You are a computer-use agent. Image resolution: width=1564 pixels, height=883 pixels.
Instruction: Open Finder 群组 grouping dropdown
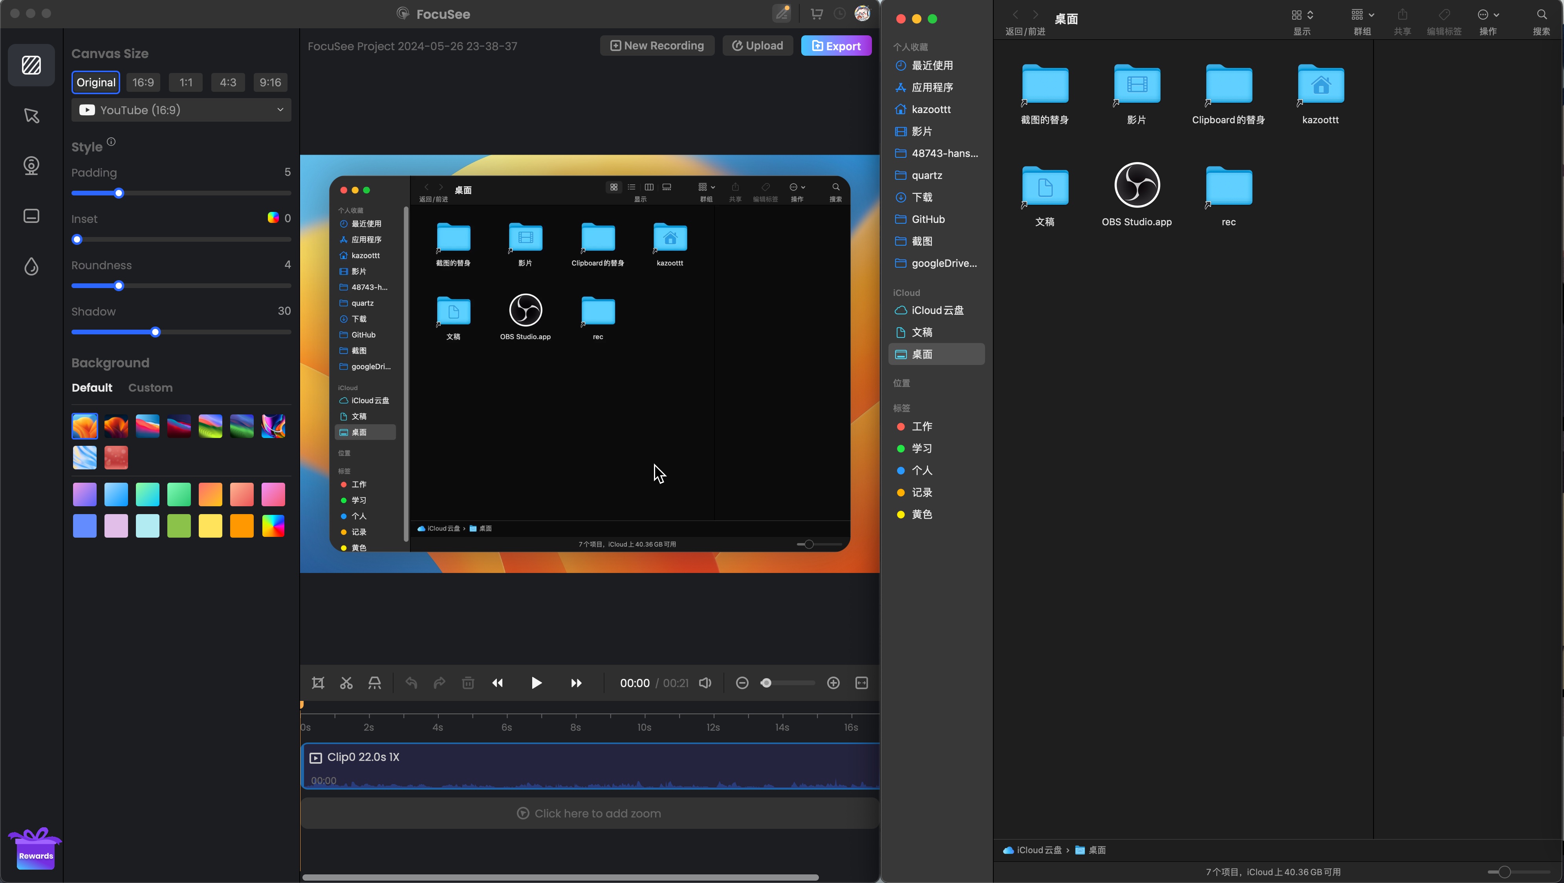coord(1363,15)
